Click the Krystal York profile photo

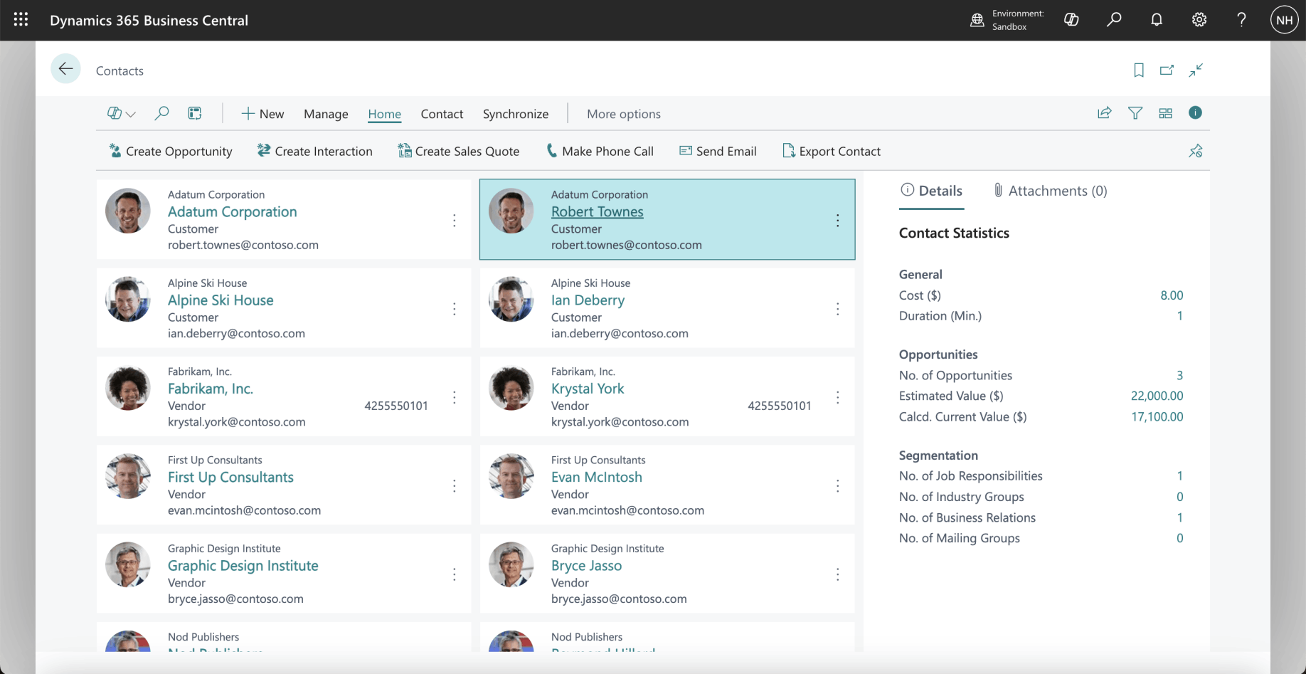click(511, 388)
